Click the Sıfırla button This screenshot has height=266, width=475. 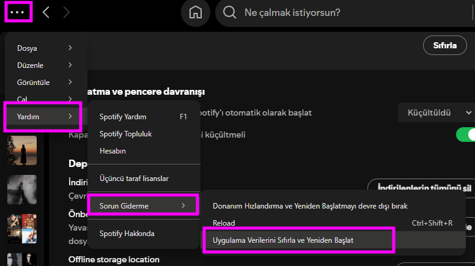pos(444,45)
